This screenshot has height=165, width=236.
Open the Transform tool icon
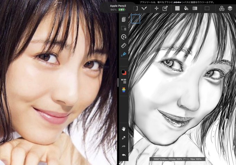[165, 8]
